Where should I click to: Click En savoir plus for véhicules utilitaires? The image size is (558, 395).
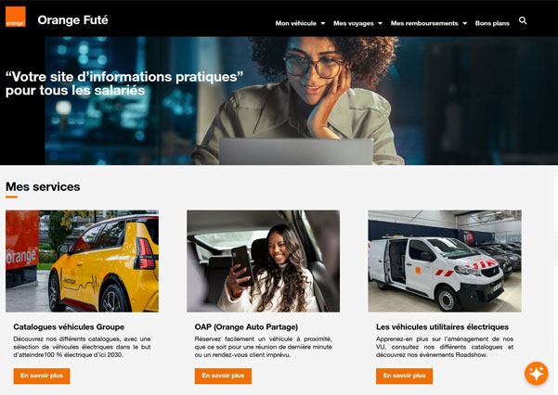coord(404,376)
